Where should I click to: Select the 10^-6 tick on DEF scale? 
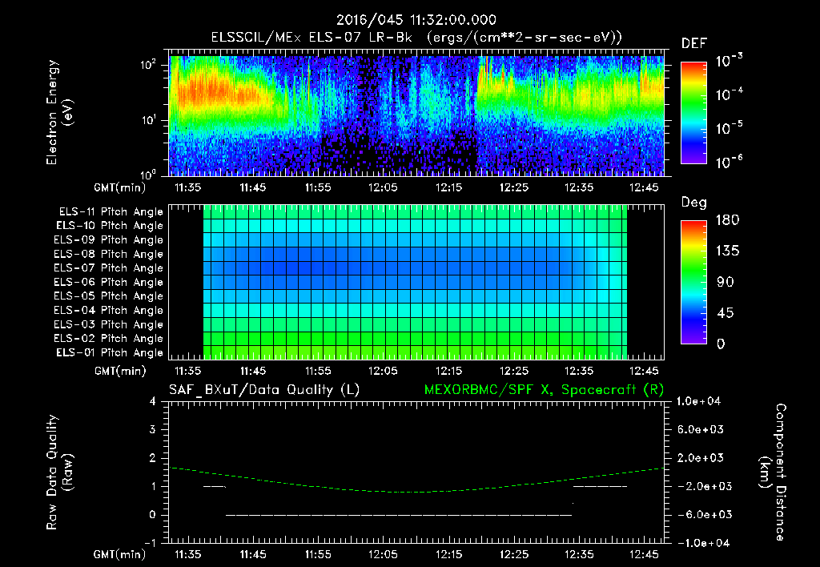pyautogui.click(x=729, y=162)
